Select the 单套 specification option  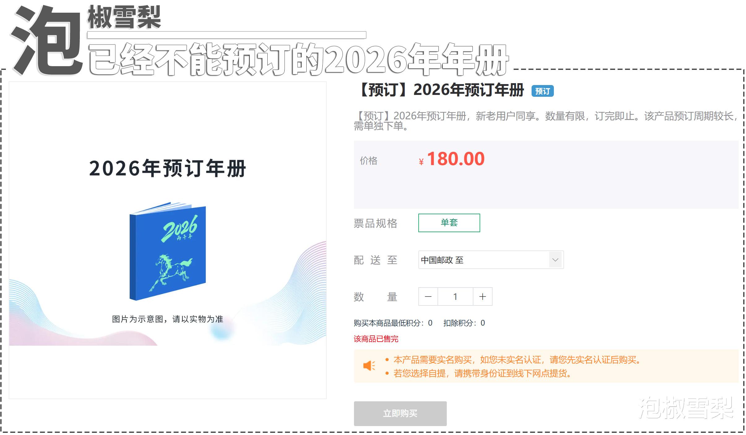click(449, 223)
